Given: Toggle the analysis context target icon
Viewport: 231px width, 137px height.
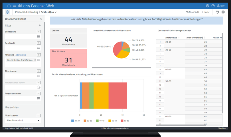Looking at the screenshot, I should tap(7, 12).
